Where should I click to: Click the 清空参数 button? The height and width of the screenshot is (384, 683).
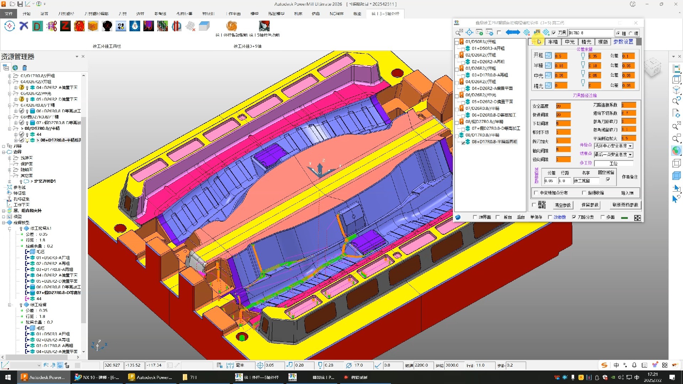click(x=563, y=205)
